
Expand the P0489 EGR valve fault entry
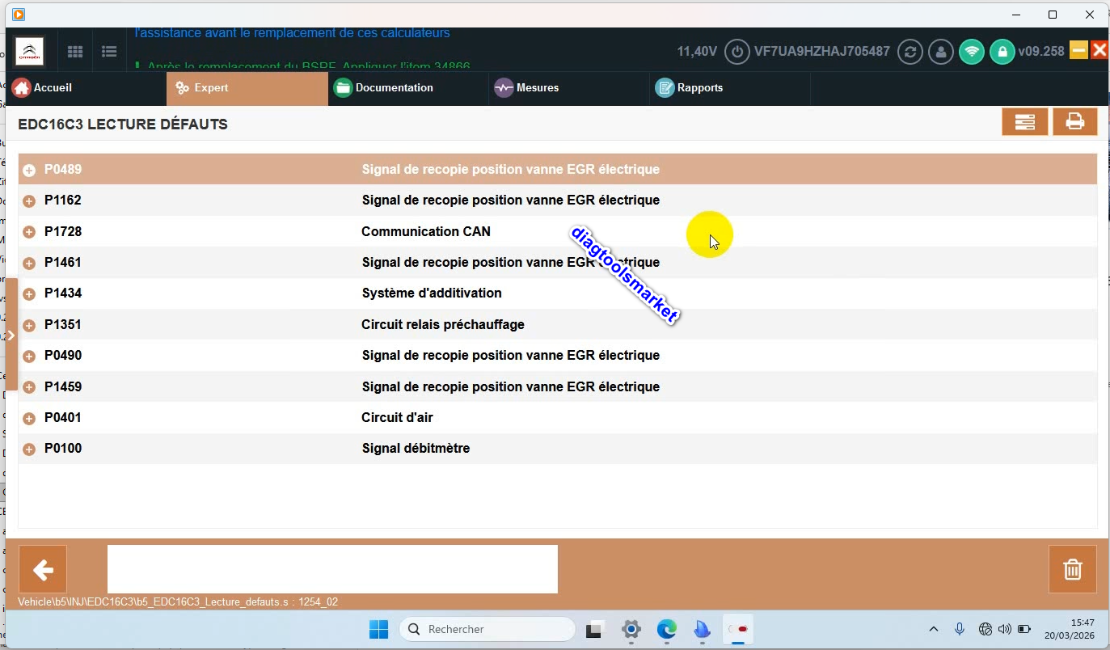(29, 170)
